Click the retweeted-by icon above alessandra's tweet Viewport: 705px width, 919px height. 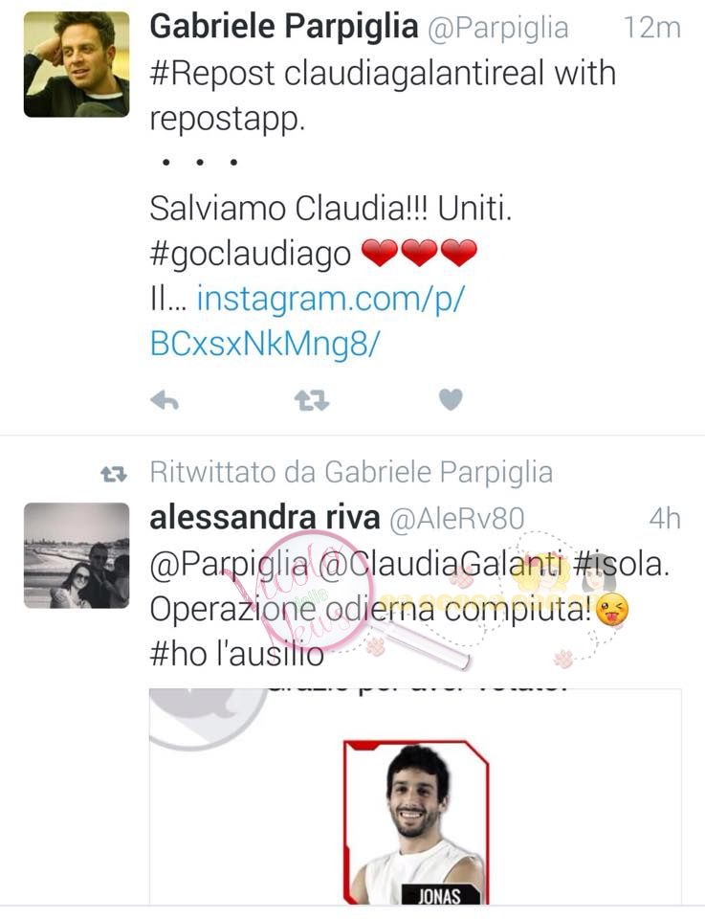click(x=114, y=474)
